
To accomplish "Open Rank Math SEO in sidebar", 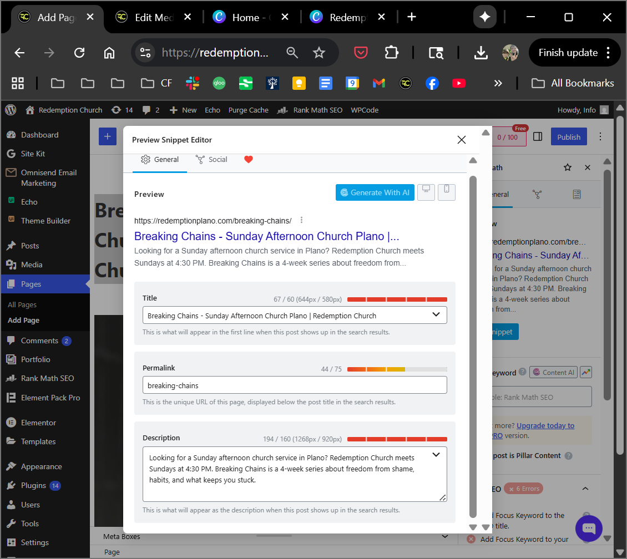I will [x=47, y=378].
